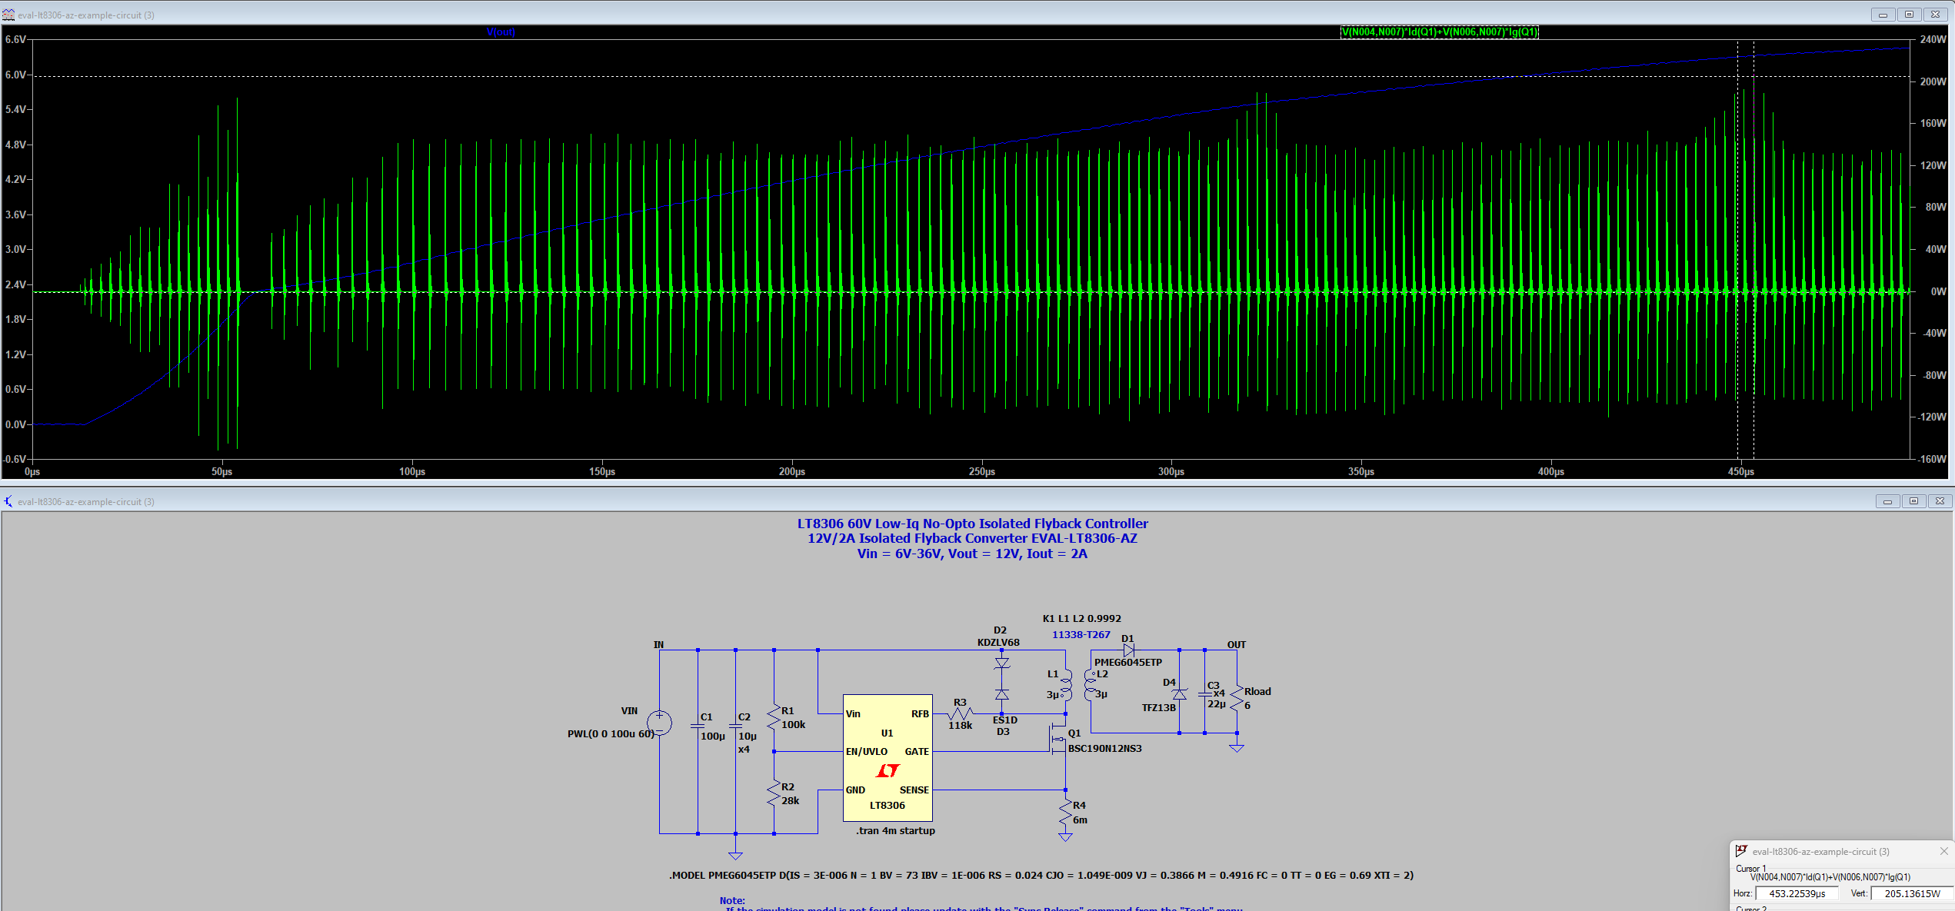Click the 6.0V left axis label

(x=15, y=75)
